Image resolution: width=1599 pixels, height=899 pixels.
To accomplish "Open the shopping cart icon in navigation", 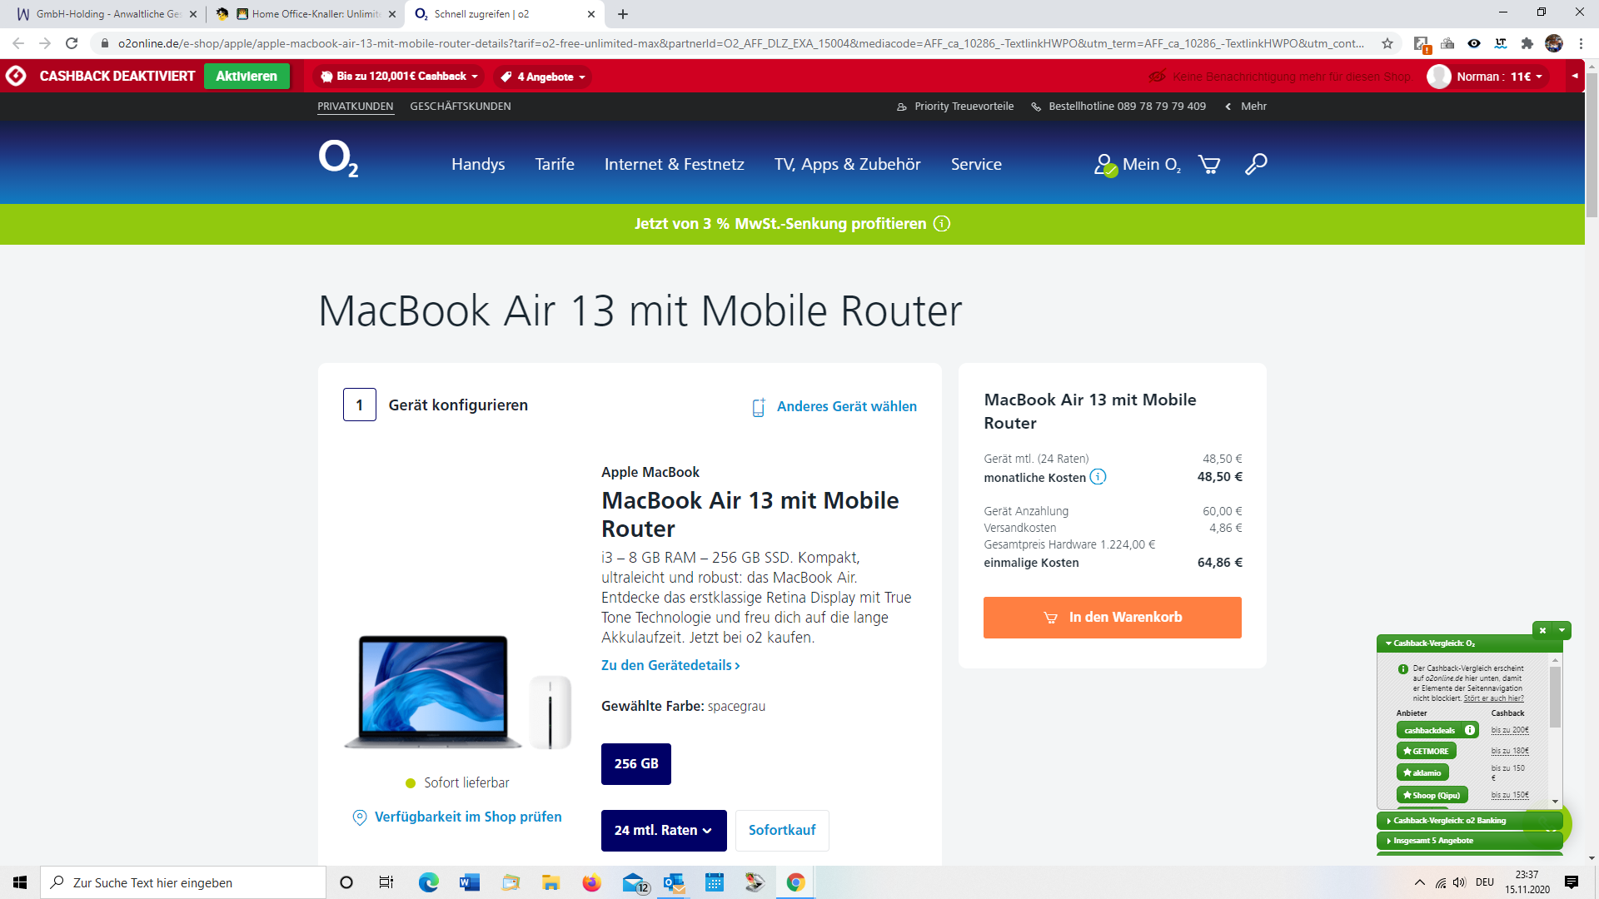I will click(1208, 165).
